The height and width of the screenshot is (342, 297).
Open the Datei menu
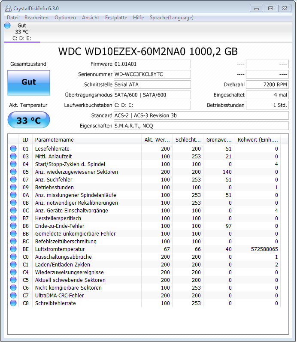[x=12, y=18]
